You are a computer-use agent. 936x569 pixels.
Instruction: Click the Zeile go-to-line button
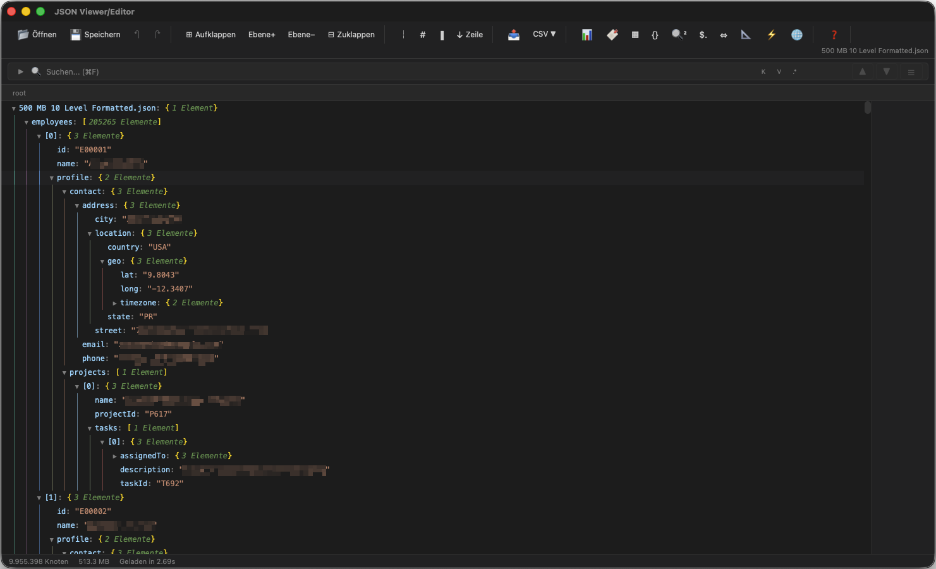470,35
